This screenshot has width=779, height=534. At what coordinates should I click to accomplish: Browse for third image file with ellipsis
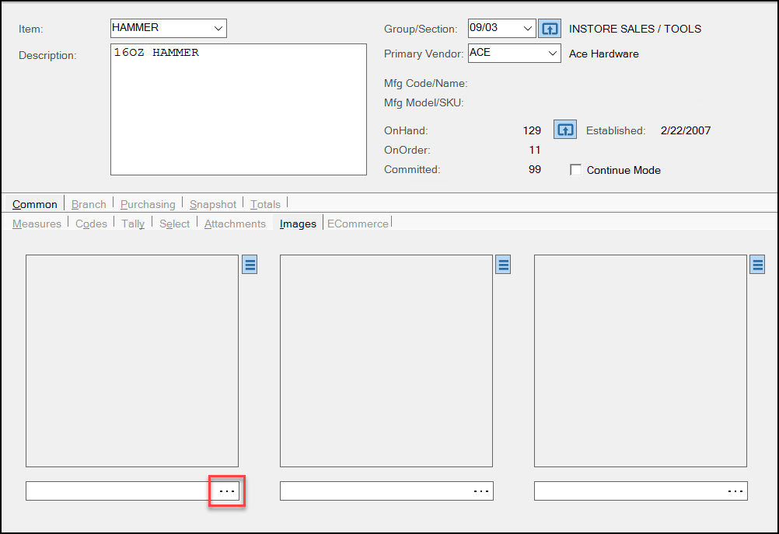click(x=735, y=491)
